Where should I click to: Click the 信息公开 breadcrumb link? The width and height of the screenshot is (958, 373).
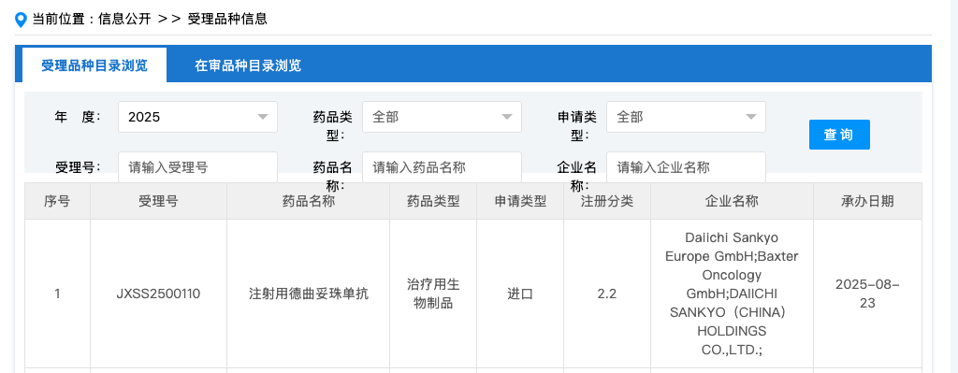124,19
